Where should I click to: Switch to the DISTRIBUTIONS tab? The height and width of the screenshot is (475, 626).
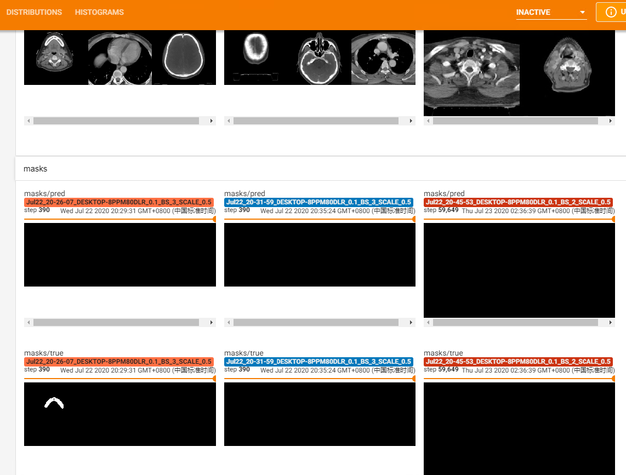click(x=35, y=12)
